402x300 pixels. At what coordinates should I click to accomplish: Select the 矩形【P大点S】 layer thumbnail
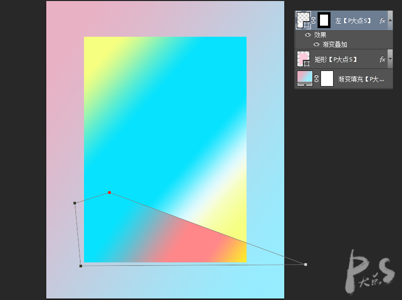point(303,59)
